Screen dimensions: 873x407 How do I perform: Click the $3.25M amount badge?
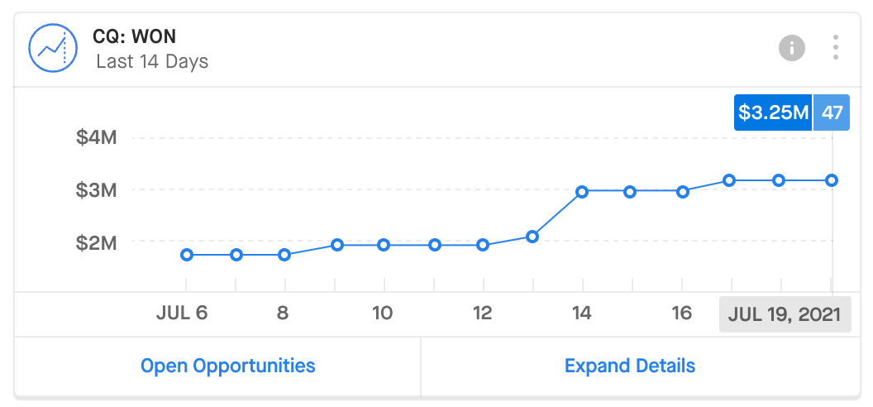coord(773,113)
